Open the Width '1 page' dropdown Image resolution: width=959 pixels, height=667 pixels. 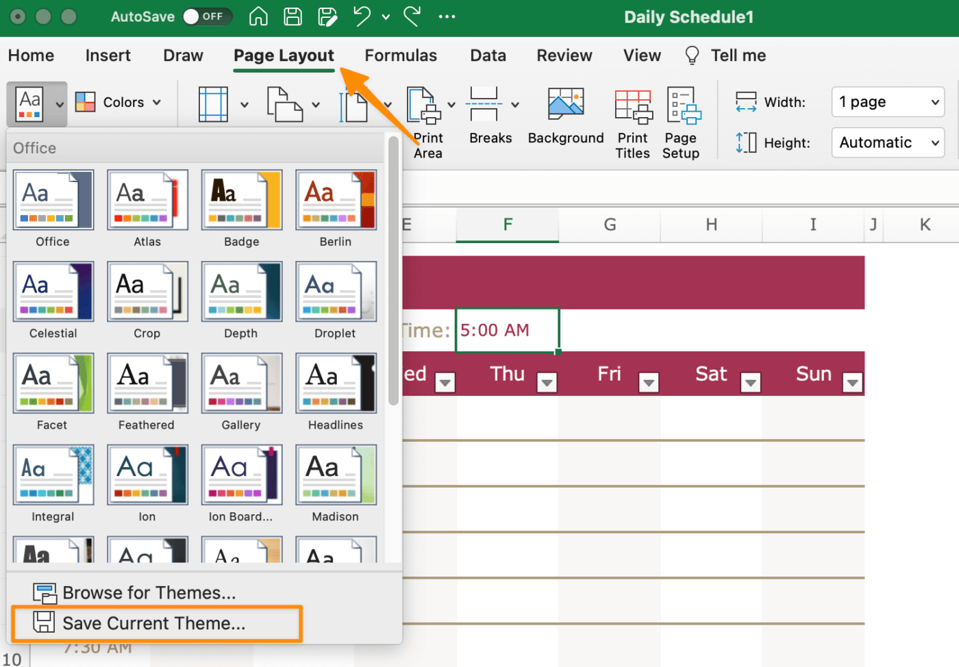(x=888, y=102)
